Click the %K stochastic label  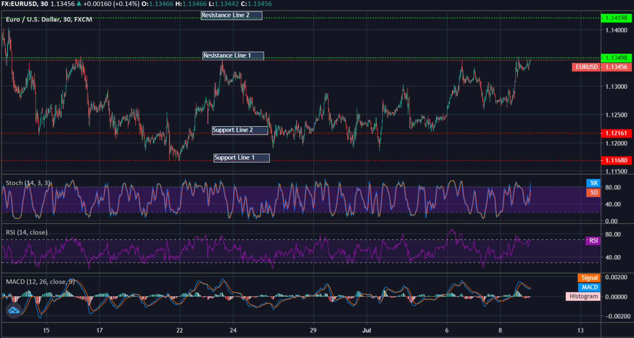pos(593,183)
